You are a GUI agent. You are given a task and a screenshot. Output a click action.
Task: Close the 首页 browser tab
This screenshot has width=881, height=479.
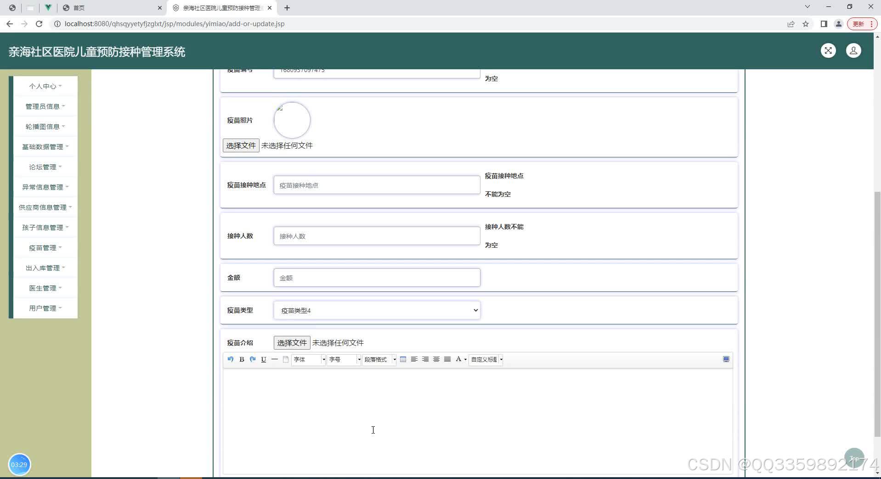(x=159, y=8)
